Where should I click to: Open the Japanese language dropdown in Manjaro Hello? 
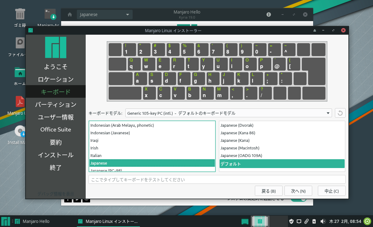coord(104,15)
